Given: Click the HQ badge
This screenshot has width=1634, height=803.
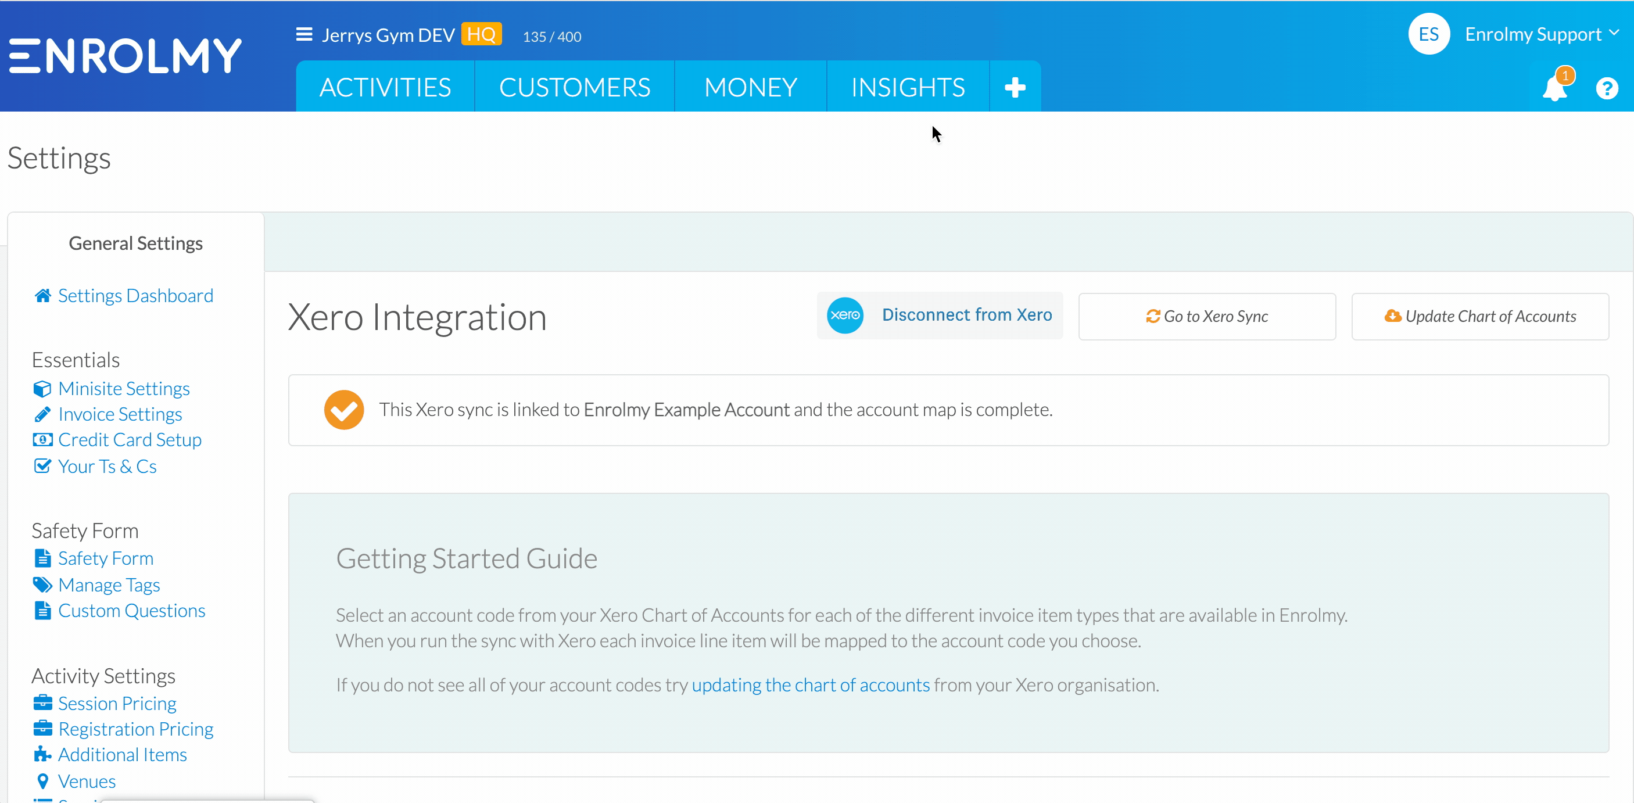Looking at the screenshot, I should pos(481,34).
